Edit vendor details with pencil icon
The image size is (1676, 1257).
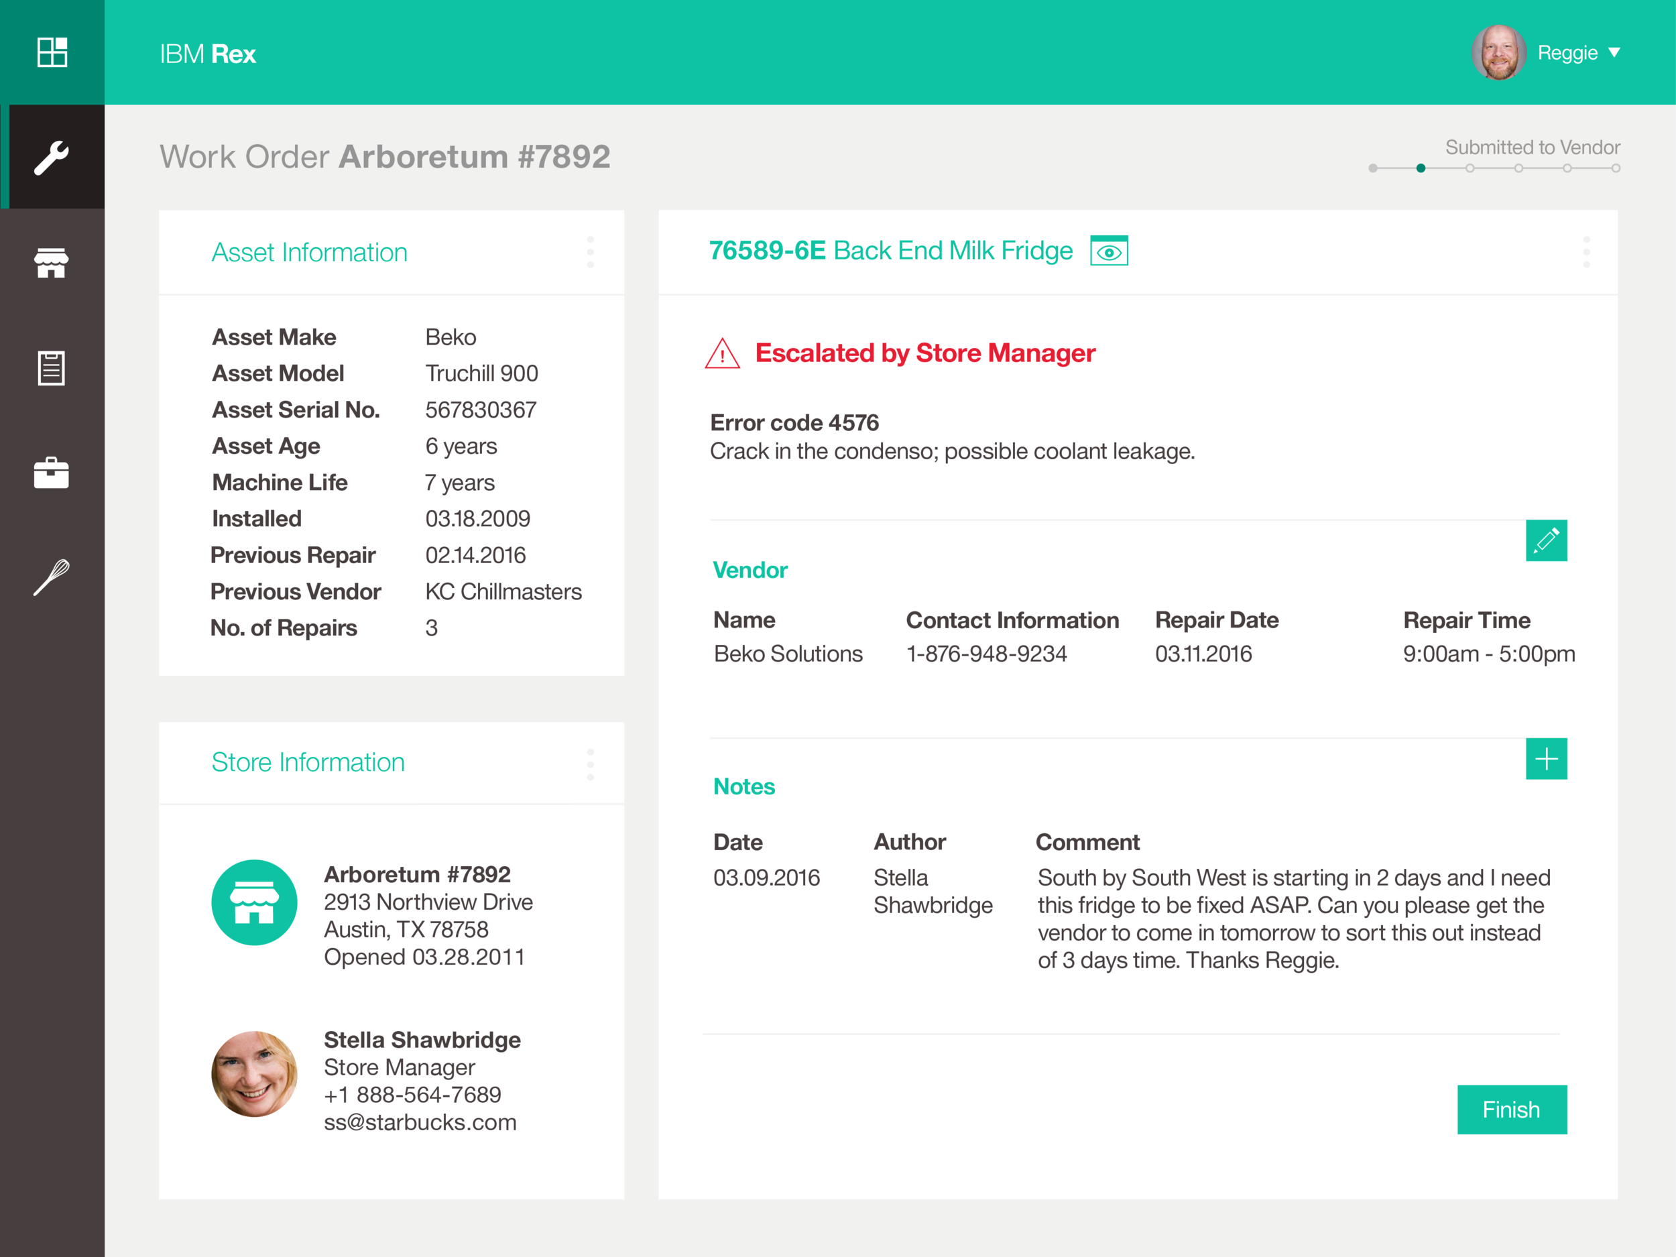click(x=1547, y=540)
